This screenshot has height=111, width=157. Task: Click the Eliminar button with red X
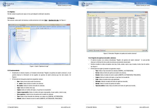[x=103, y=51]
